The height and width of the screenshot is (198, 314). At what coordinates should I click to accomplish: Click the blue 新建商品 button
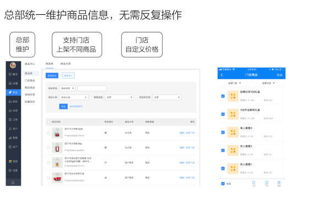[52, 75]
